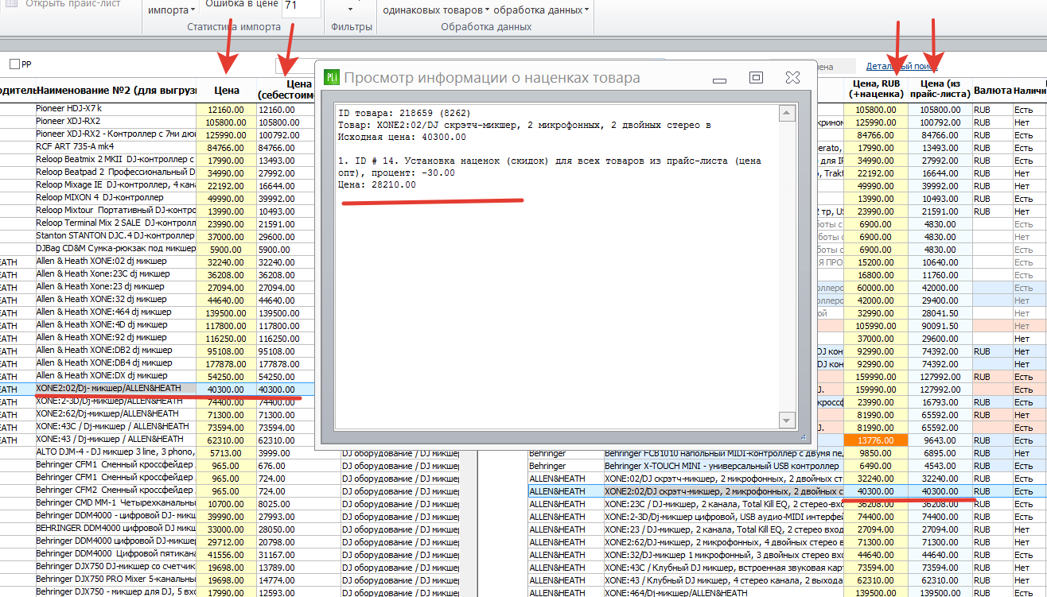This screenshot has height=597, width=1047.
Task: Click the Цена, RUB (+наценка) column header
Action: click(878, 88)
